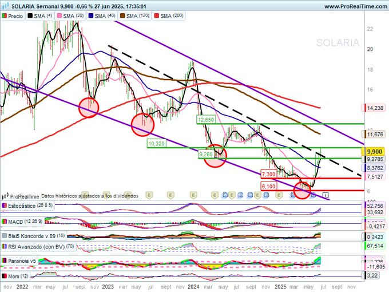Click the yellow 9,900 current price tag
The image size is (389, 292).
(x=374, y=152)
